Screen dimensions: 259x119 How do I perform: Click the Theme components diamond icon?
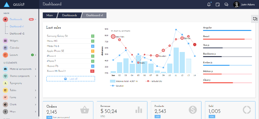coord(5,76)
